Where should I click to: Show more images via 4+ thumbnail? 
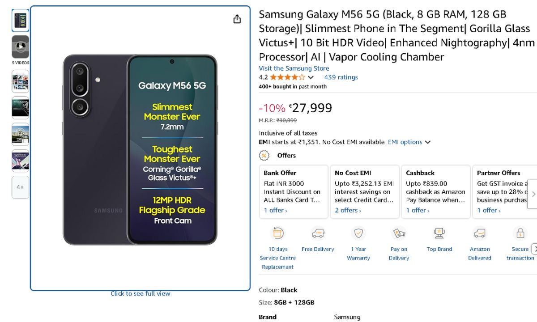[x=21, y=187]
